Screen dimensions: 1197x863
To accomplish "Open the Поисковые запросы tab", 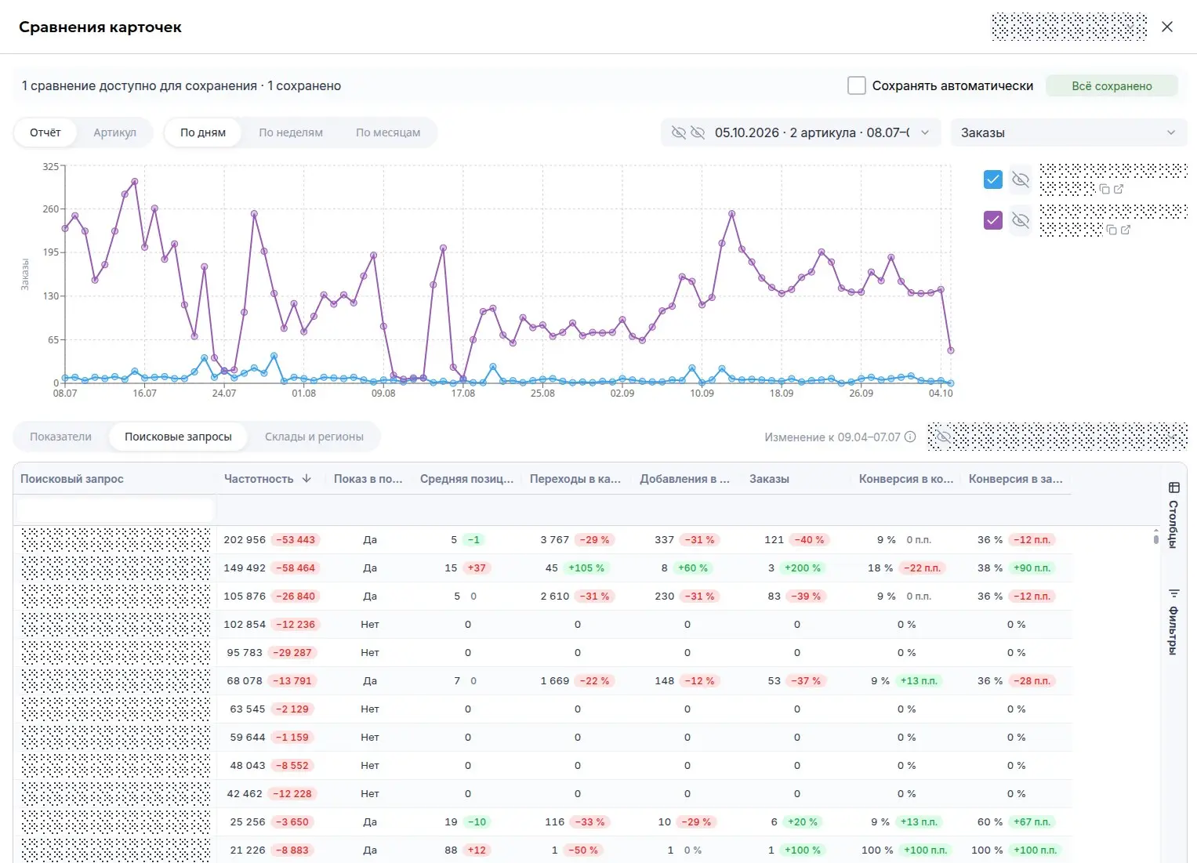I will pos(178,437).
